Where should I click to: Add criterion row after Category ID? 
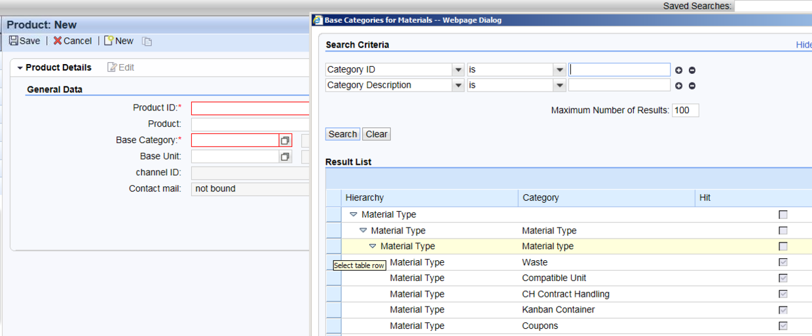[679, 70]
